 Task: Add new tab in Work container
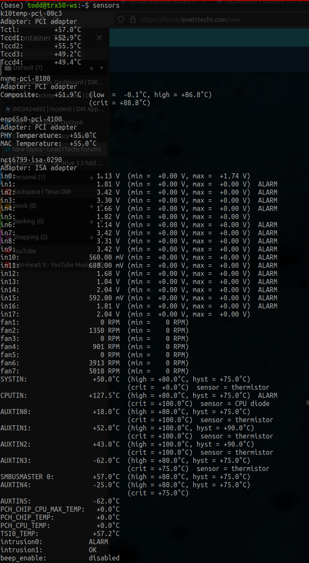click(91, 206)
